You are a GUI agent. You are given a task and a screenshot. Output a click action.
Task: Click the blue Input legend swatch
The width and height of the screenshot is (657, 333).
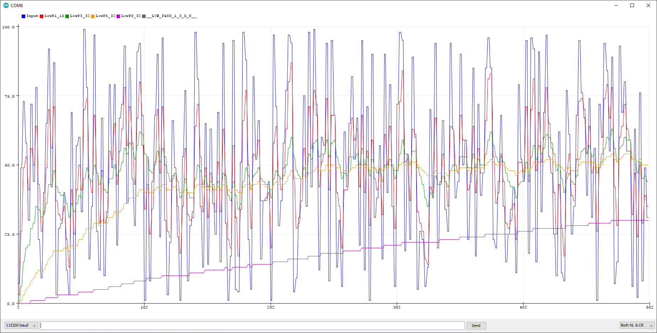click(x=23, y=16)
